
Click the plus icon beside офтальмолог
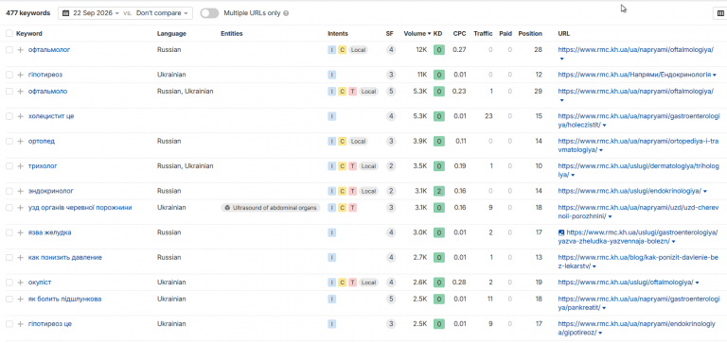(21, 49)
